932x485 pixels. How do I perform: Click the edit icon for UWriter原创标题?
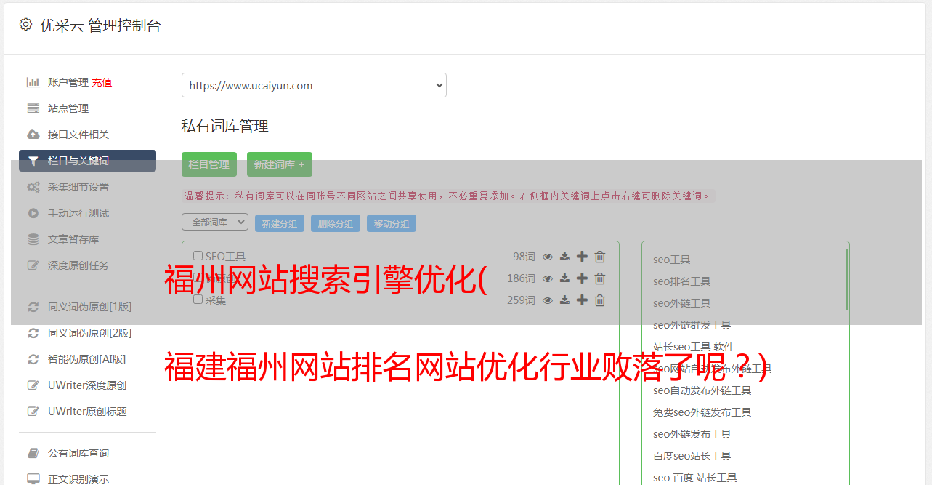[x=33, y=412]
